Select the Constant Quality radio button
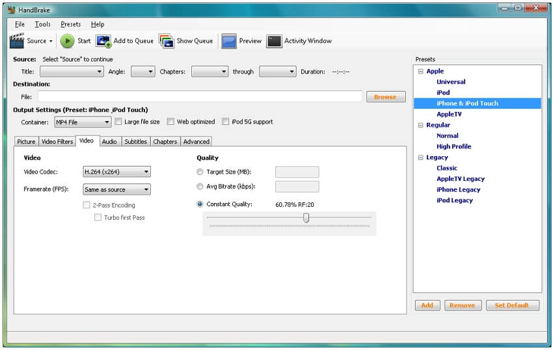Image resolution: width=553 pixels, height=350 pixels. [x=200, y=204]
